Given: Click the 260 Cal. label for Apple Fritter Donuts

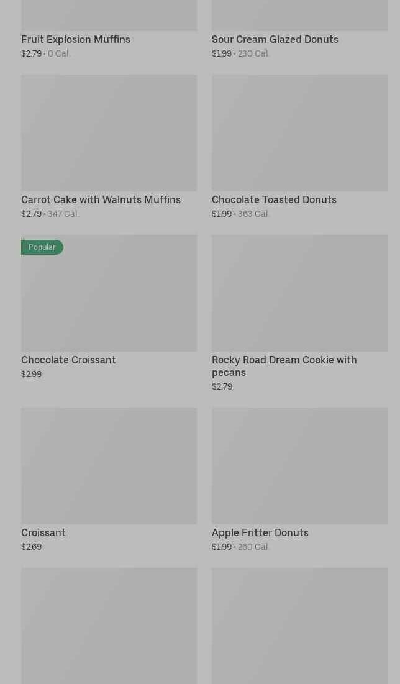Looking at the screenshot, I should click(253, 547).
